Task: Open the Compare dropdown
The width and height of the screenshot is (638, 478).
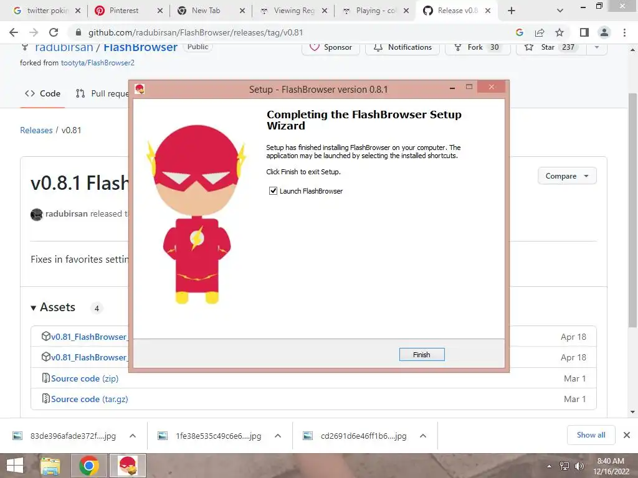Action: [x=567, y=176]
